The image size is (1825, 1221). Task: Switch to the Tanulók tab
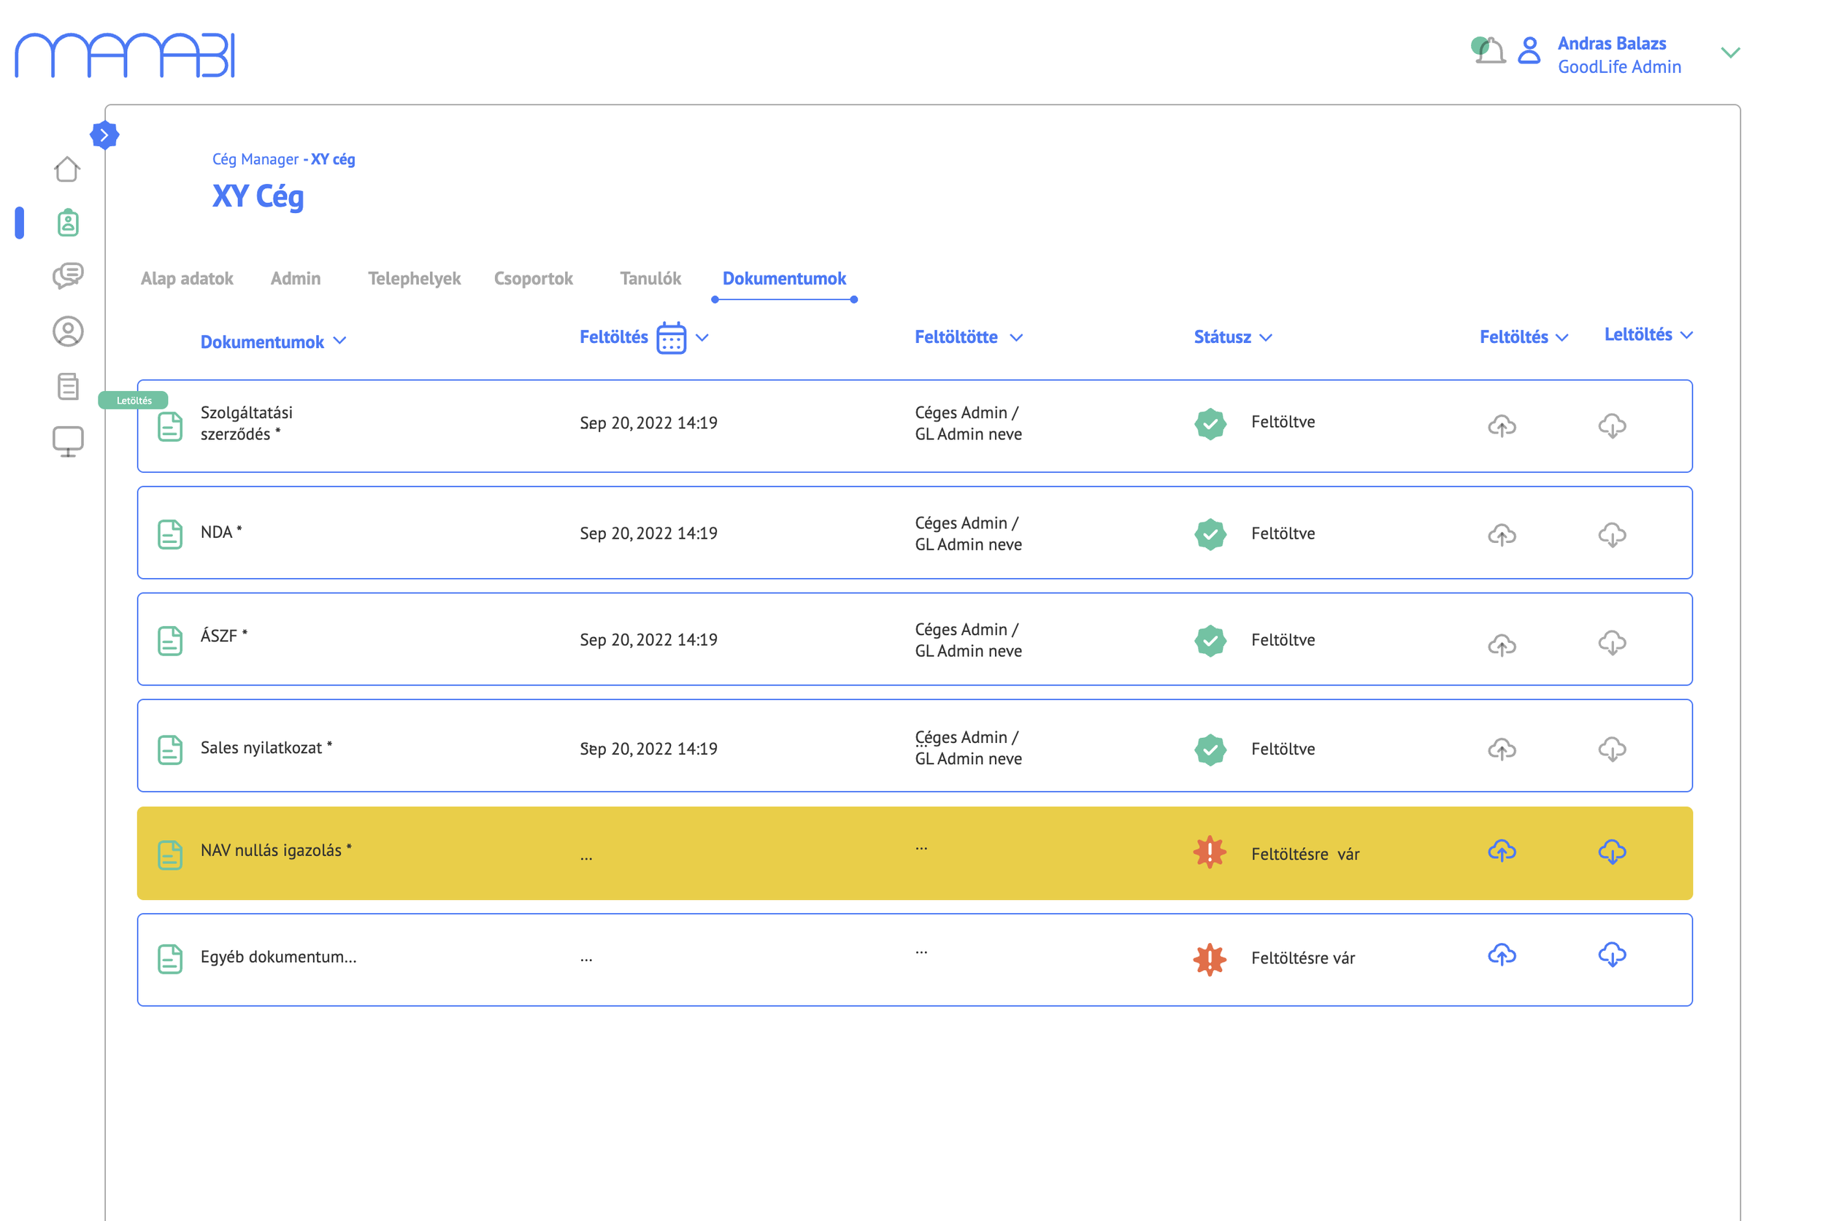[x=650, y=279]
